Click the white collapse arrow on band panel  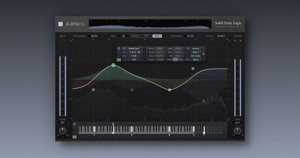pyautogui.click(x=203, y=54)
